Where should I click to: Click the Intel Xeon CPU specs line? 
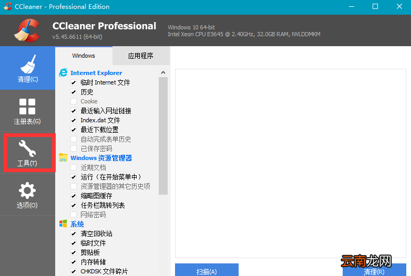[244, 34]
